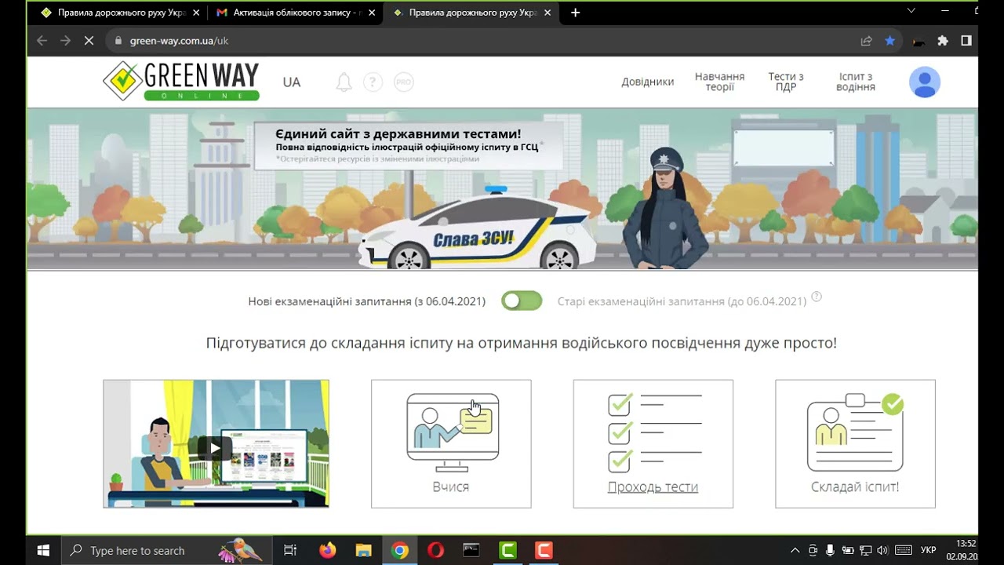Image resolution: width=1004 pixels, height=565 pixels.
Task: Click the bookmark star in address bar
Action: (x=889, y=41)
